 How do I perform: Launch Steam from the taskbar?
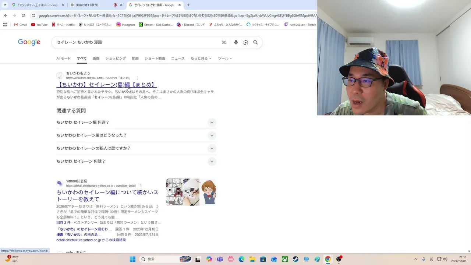tap(295, 259)
